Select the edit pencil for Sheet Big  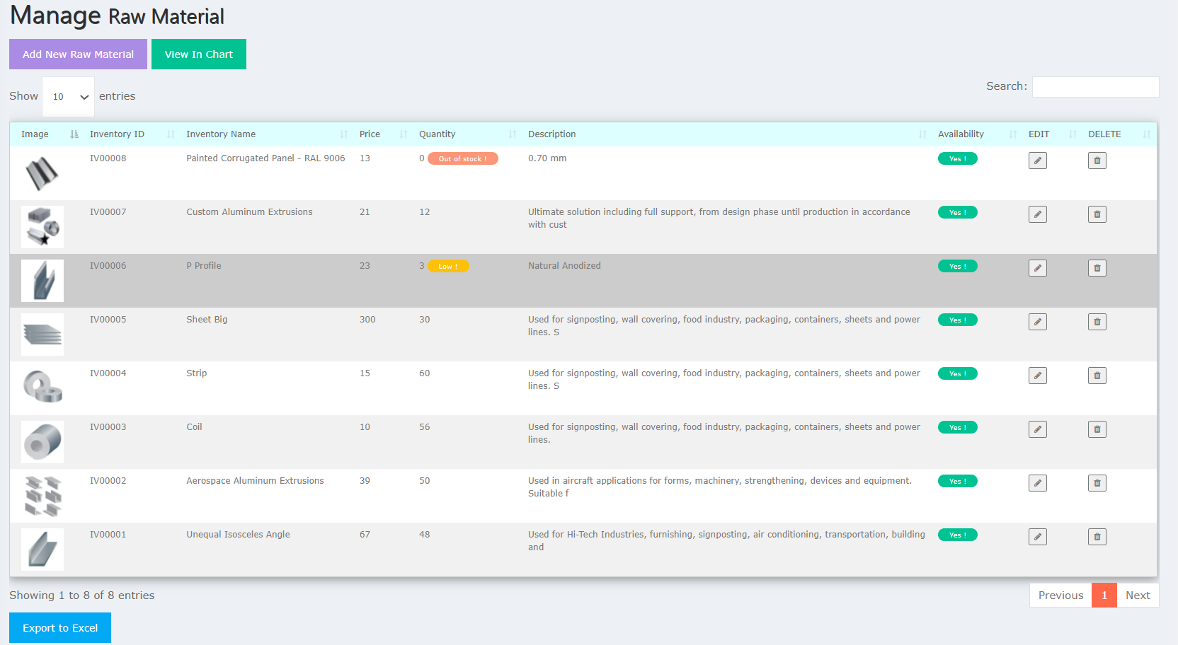tap(1037, 321)
